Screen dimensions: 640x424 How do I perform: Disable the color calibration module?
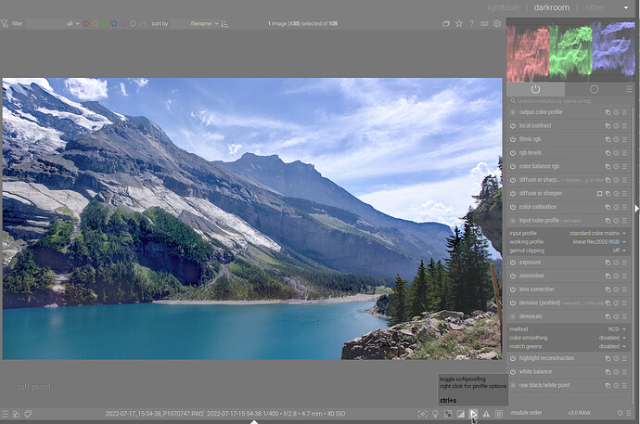tap(513, 207)
